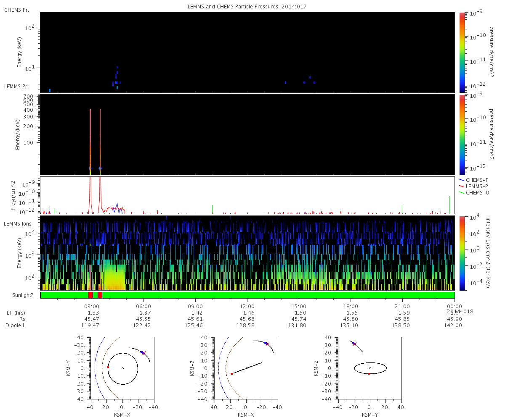The width and height of the screenshot is (505, 420).
Task: Click the first red segment in Sunlight bar
Action: coord(90,295)
